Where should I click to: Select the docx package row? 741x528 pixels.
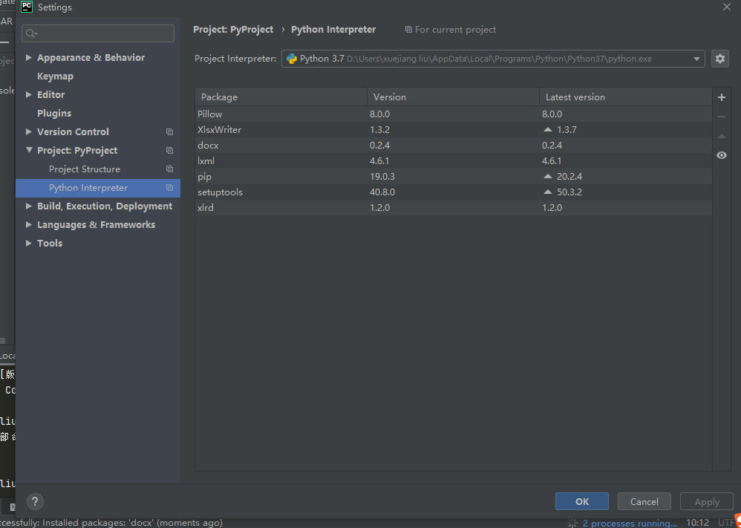[x=454, y=145]
